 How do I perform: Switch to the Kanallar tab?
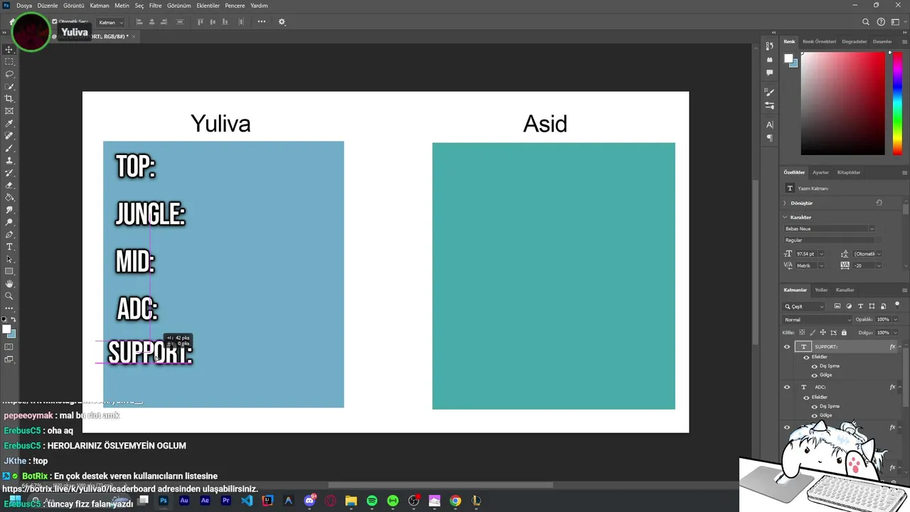pyautogui.click(x=845, y=290)
